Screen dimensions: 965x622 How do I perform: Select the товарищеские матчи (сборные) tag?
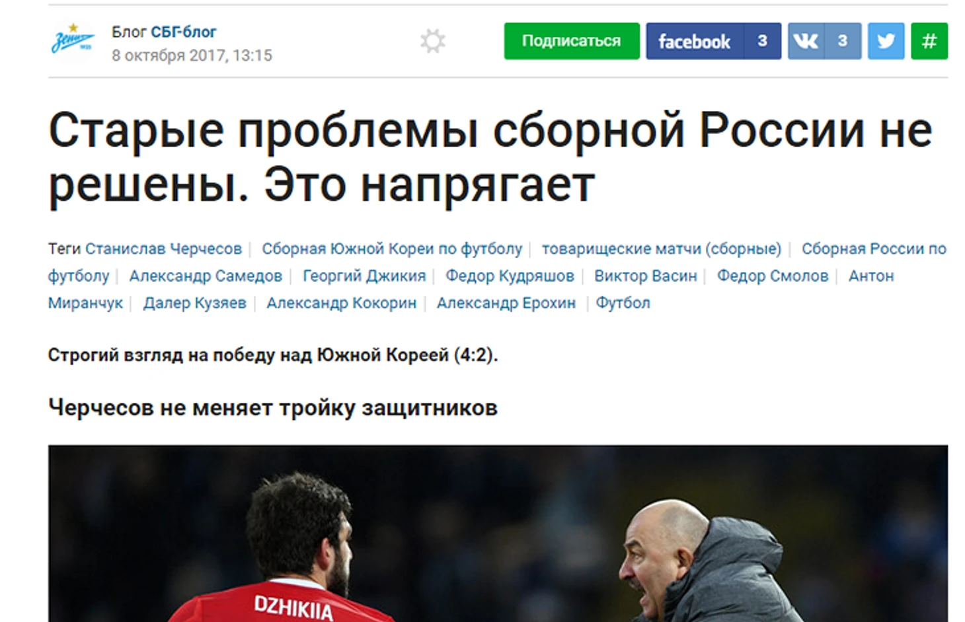(662, 249)
